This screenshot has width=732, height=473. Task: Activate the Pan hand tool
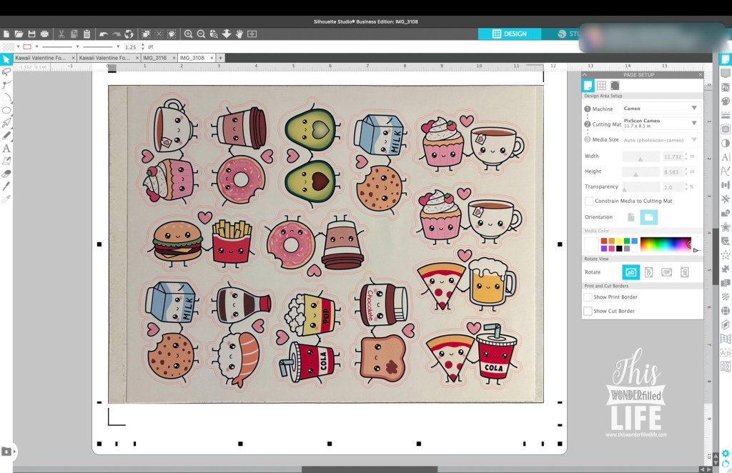click(239, 34)
